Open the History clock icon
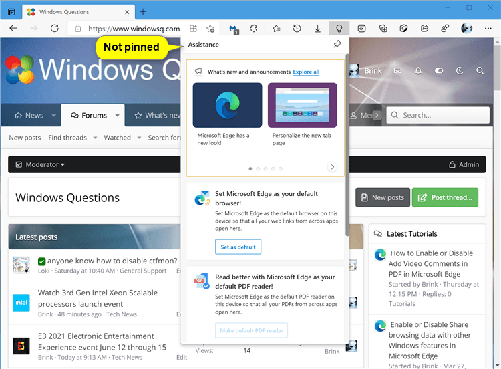The height and width of the screenshot is (369, 501). click(297, 29)
